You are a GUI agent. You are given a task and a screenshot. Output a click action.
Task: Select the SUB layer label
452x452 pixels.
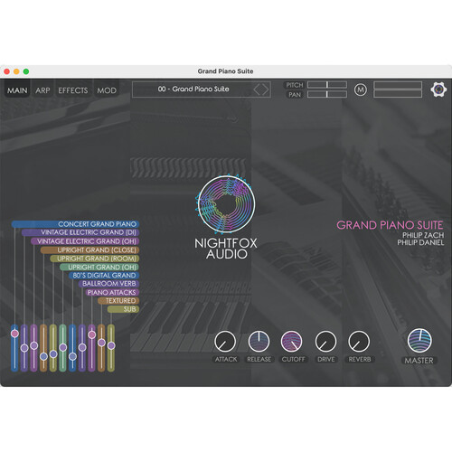click(123, 309)
